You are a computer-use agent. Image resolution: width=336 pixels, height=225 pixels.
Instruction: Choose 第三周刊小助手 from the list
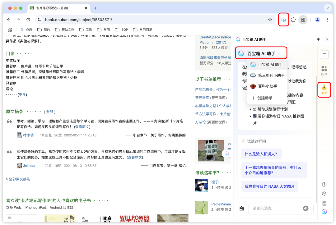pos(267,75)
